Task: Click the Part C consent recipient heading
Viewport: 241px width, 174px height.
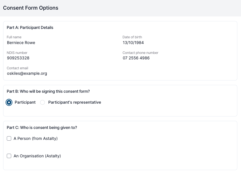Action: 42,128
